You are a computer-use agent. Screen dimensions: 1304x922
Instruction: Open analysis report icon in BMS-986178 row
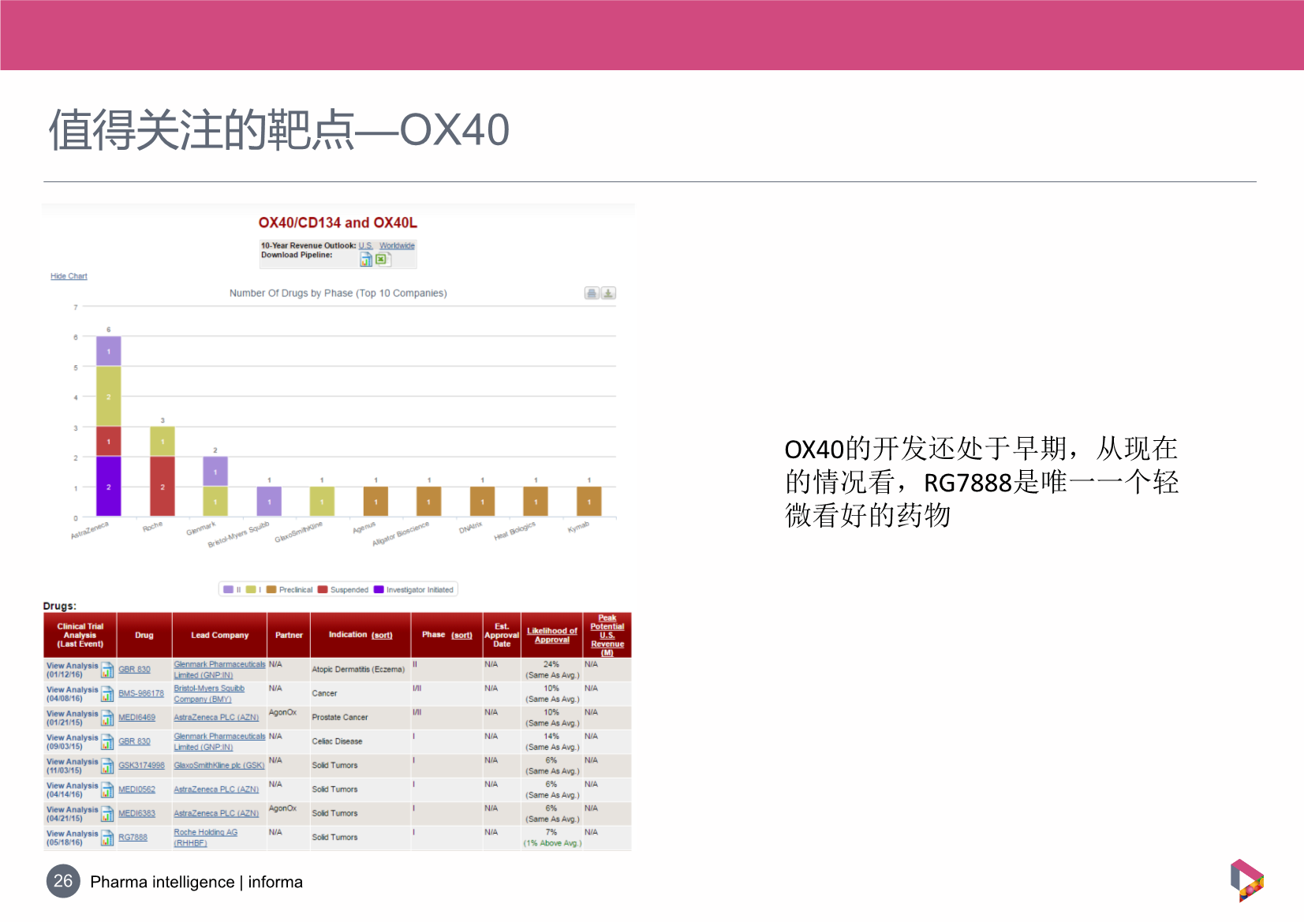tap(107, 694)
